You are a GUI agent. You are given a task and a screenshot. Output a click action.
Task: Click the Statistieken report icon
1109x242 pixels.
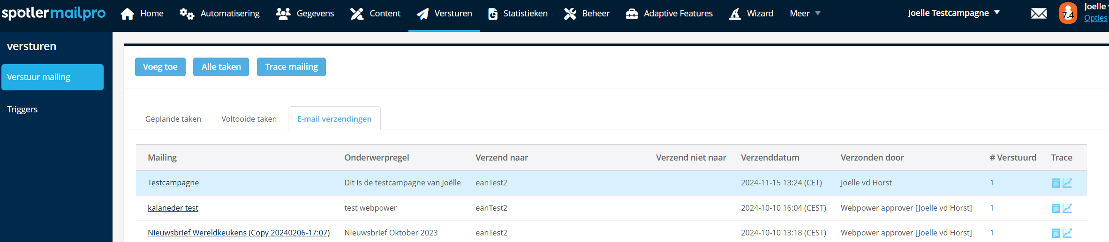pyautogui.click(x=492, y=14)
